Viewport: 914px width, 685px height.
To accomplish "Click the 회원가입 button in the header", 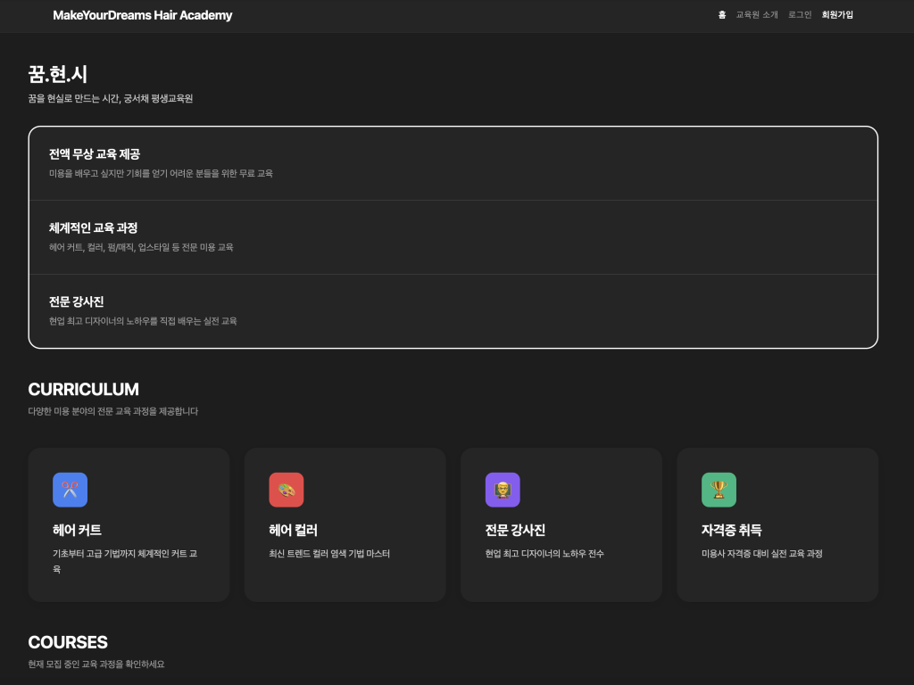I will pyautogui.click(x=837, y=15).
